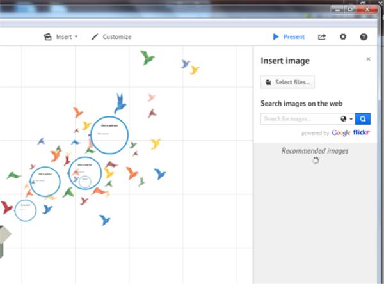Viewport: 384px width, 284px height.
Task: Click the blue image search magnifier button
Action: coord(363,119)
